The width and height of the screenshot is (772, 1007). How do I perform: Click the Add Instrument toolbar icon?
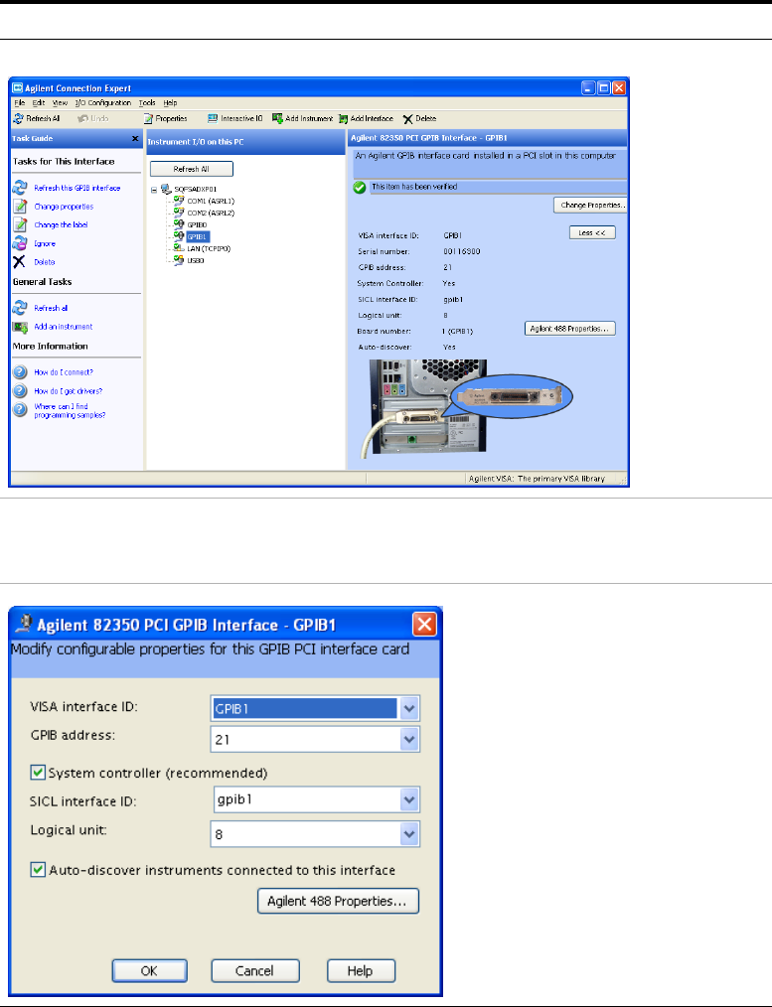pos(277,119)
